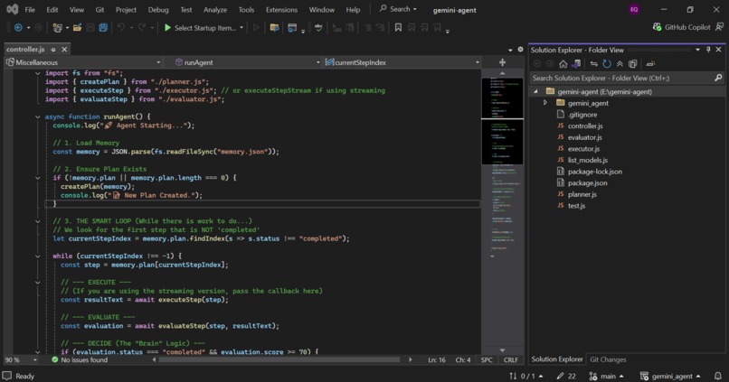Click the Show All Files icon
Viewport: 729px width, 382px height.
coord(633,63)
